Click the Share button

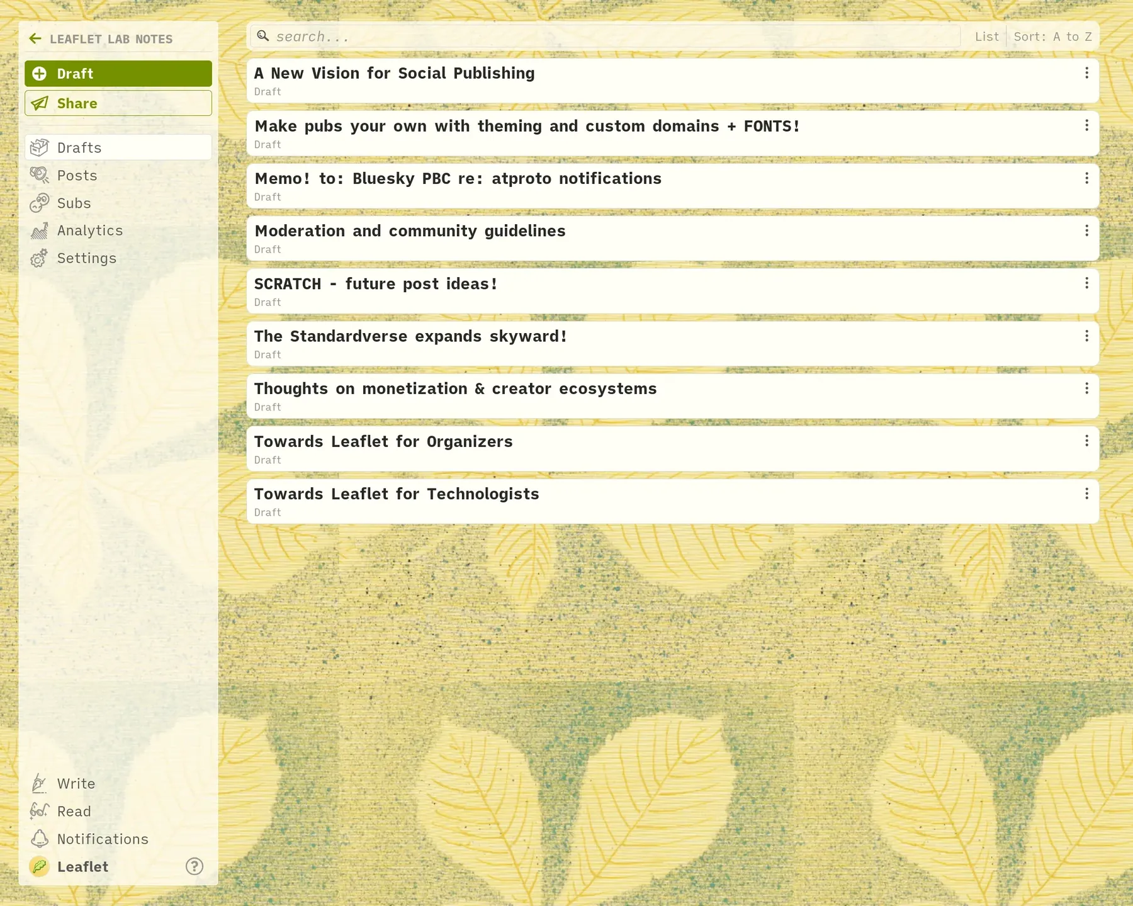point(118,103)
